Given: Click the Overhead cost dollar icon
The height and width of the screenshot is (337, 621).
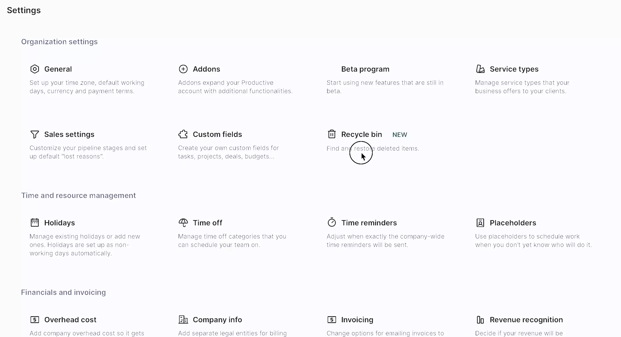Looking at the screenshot, I should [35, 320].
